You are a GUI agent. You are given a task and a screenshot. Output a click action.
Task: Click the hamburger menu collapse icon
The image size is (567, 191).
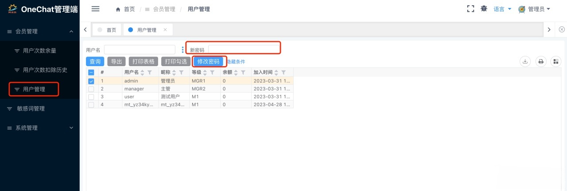[x=95, y=9]
